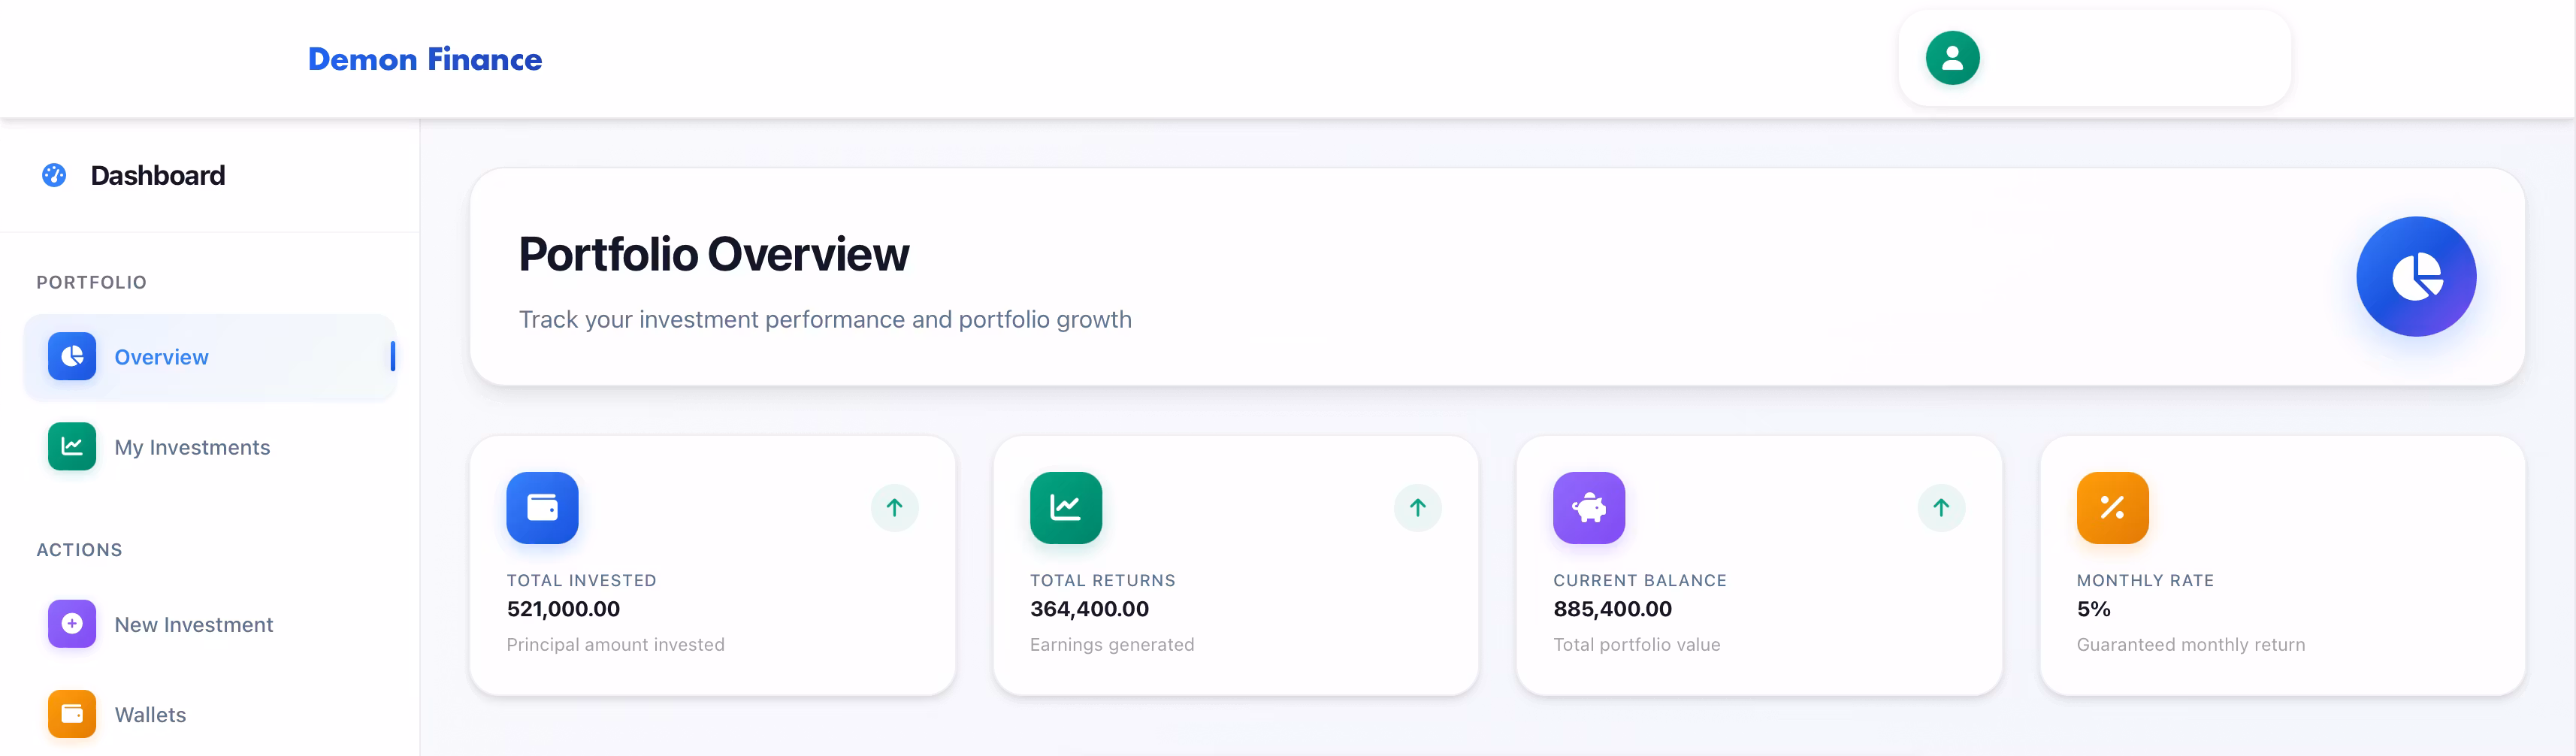Click the upward arrow on Total Returns card
Image resolution: width=2576 pixels, height=756 pixels.
coord(1417,507)
